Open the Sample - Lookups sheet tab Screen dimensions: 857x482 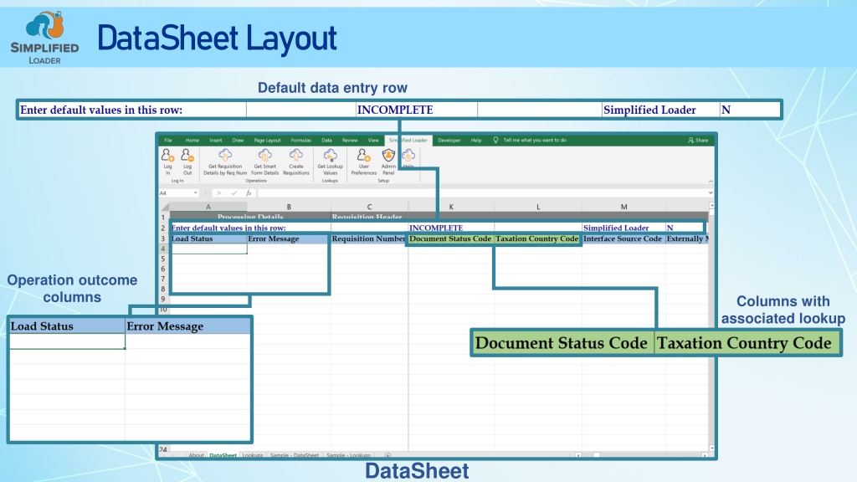point(348,455)
